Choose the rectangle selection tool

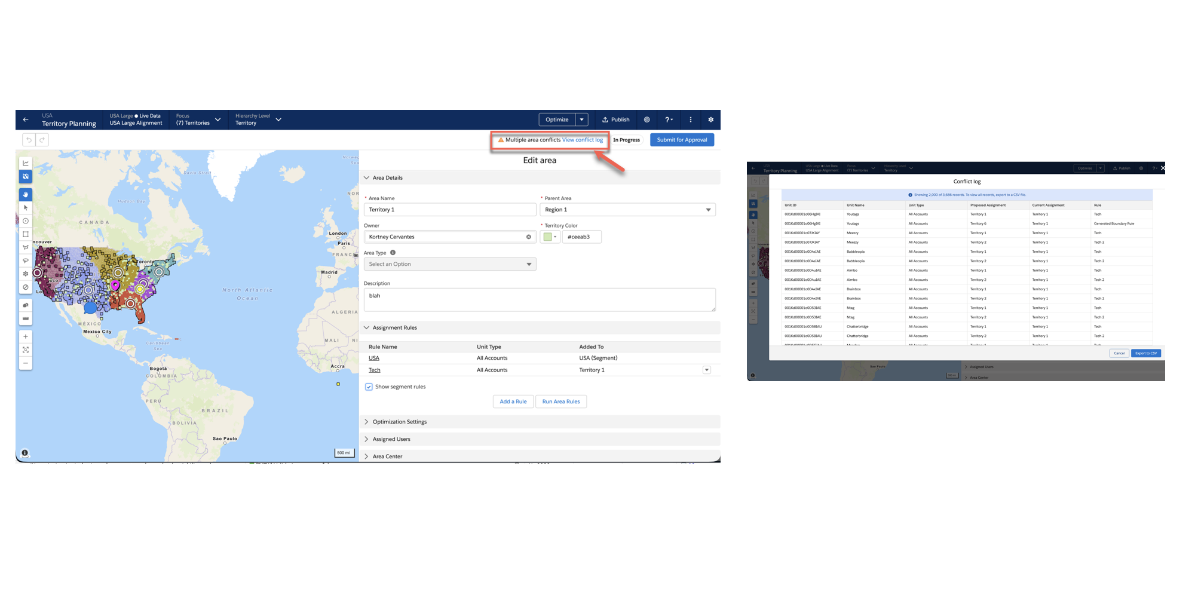(26, 234)
